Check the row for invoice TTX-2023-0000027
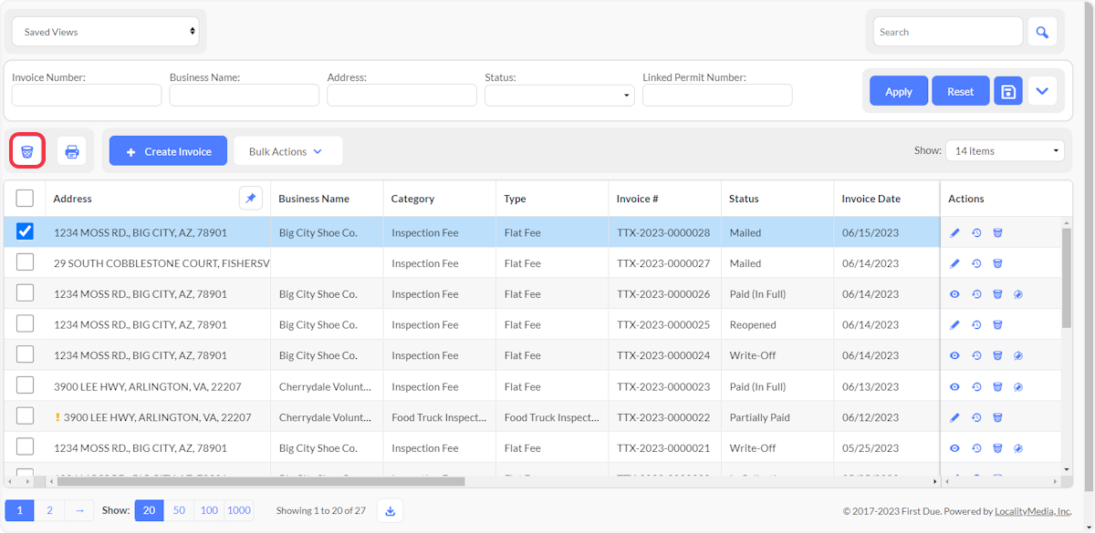 point(25,262)
